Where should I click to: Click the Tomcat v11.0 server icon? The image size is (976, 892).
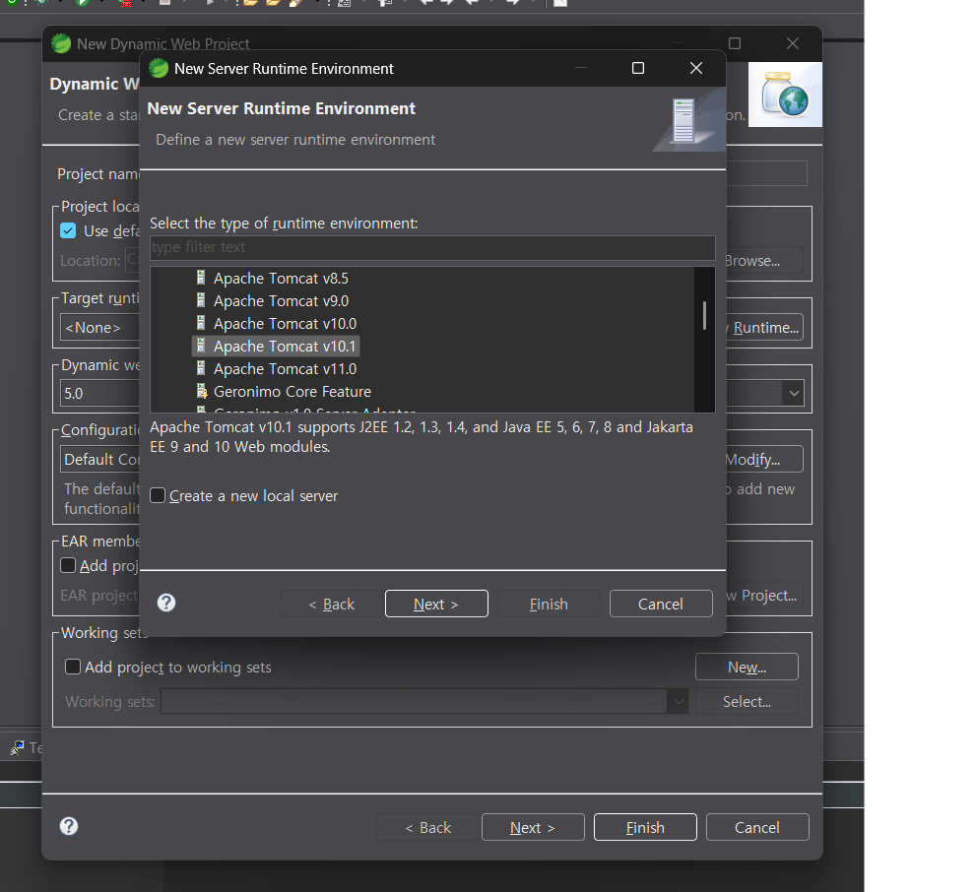201,368
